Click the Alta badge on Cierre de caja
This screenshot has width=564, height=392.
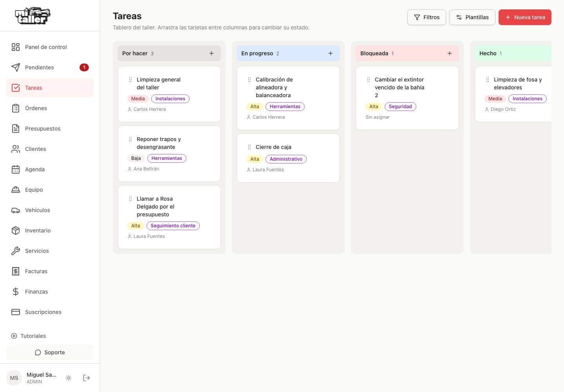255,159
